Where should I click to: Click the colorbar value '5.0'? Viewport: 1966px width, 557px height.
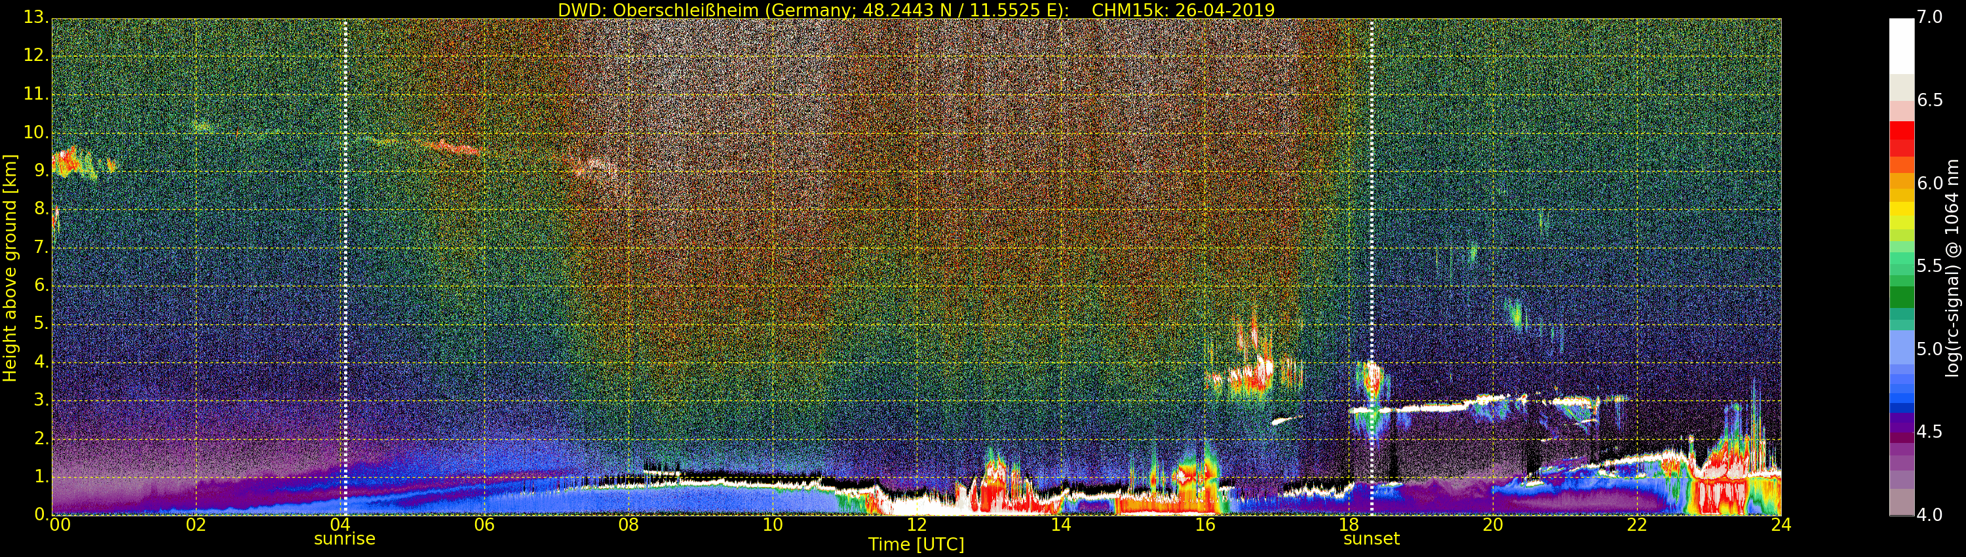pyautogui.click(x=1929, y=349)
